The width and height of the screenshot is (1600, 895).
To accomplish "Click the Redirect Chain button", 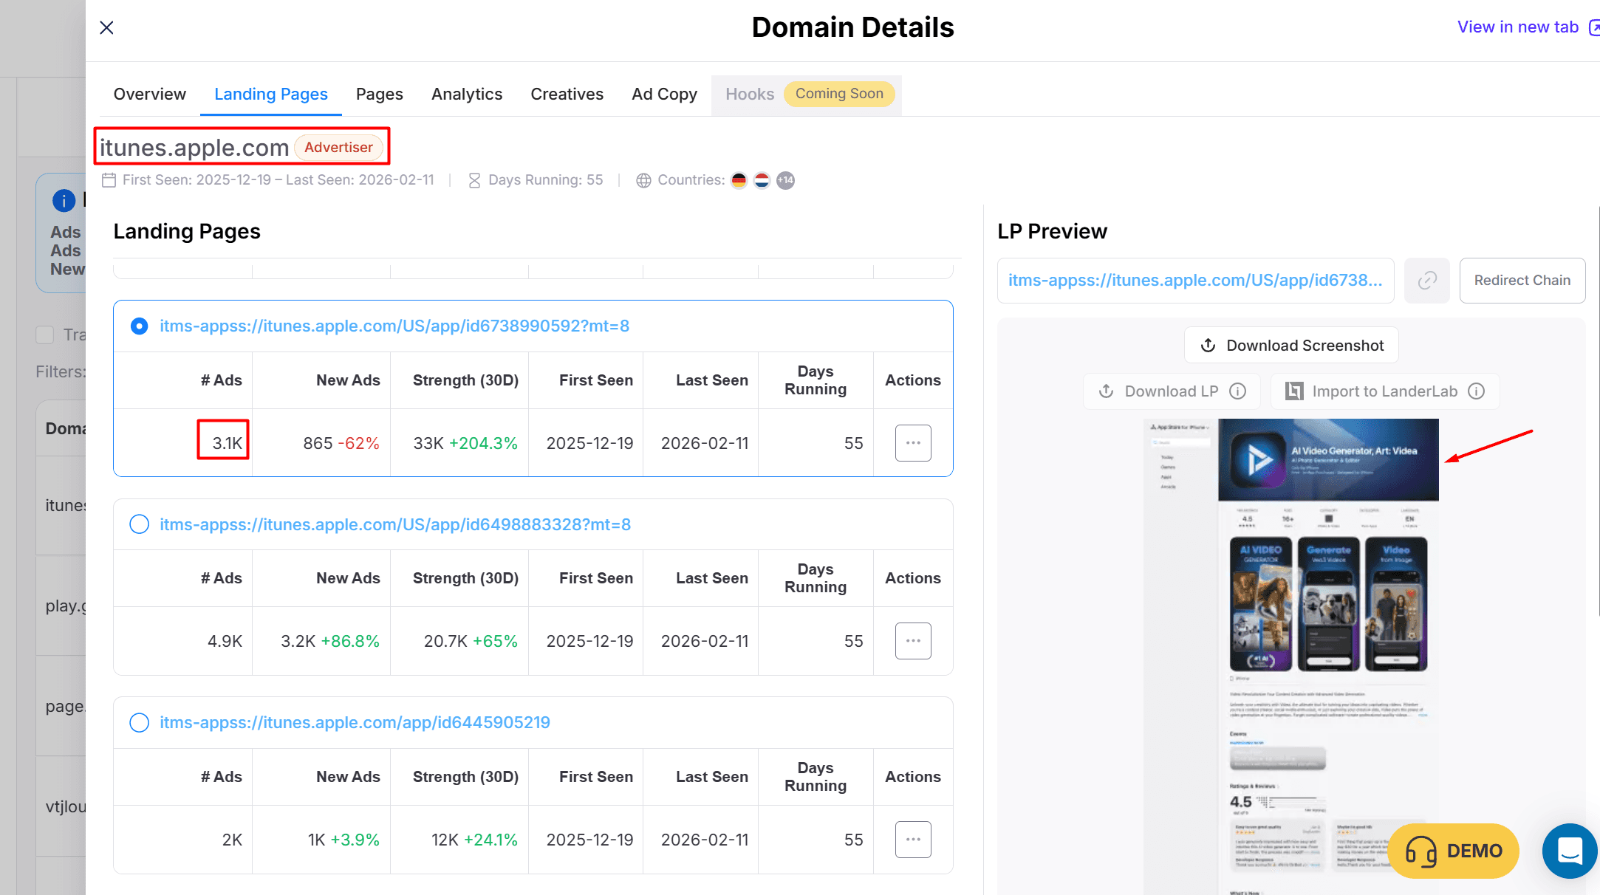I will [x=1522, y=281].
